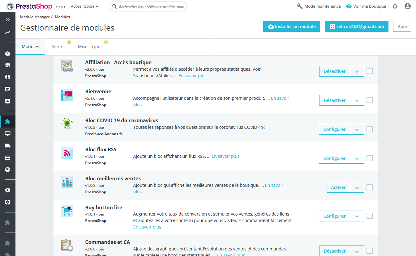Open the user profile avatar icon
This screenshot has width=416, height=256.
408,6
